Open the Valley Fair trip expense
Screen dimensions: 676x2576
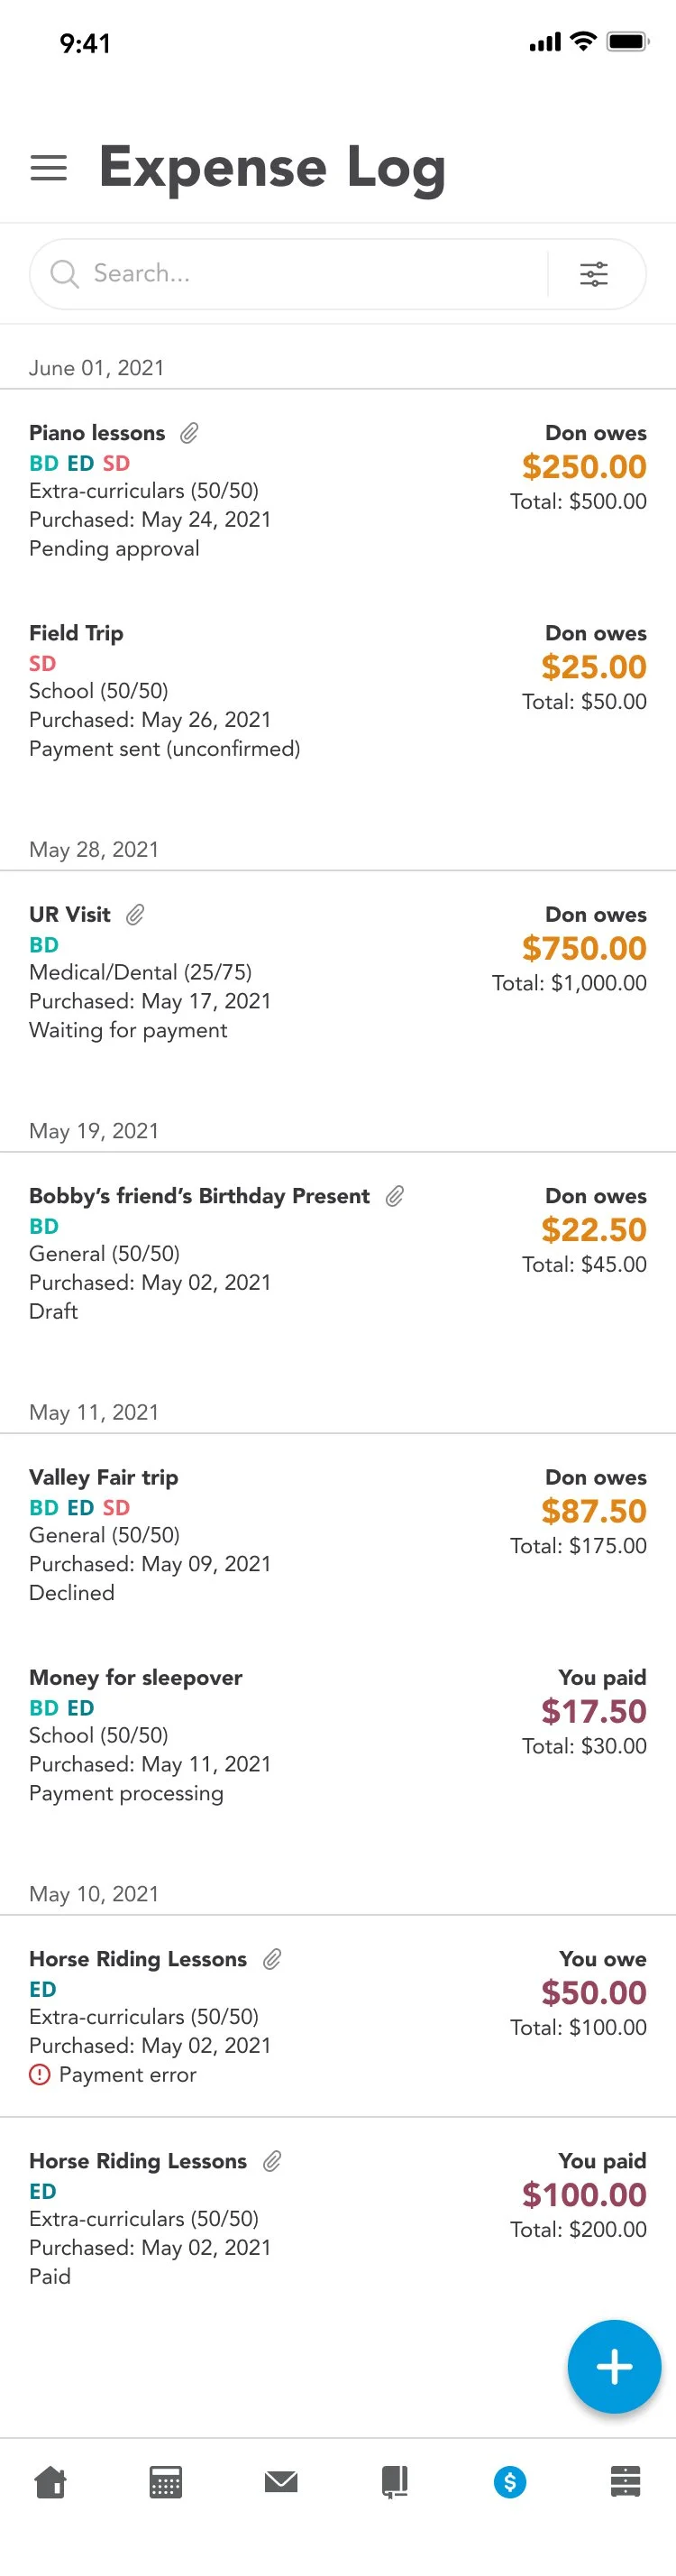[104, 1477]
